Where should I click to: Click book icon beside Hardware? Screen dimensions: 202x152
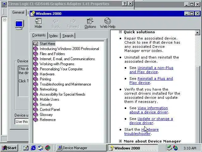pos(36,74)
